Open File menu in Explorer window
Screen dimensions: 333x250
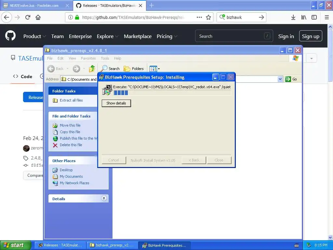(50, 58)
